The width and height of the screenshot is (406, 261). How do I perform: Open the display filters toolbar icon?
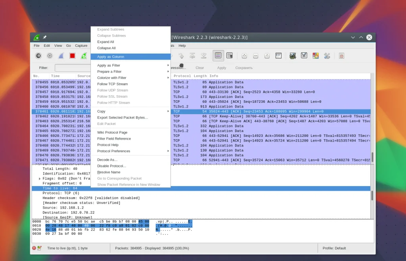[304, 56]
